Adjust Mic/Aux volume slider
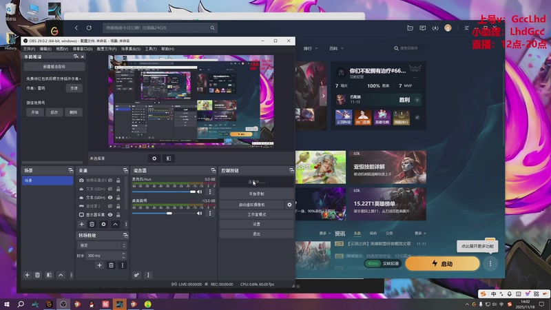 [193, 192]
